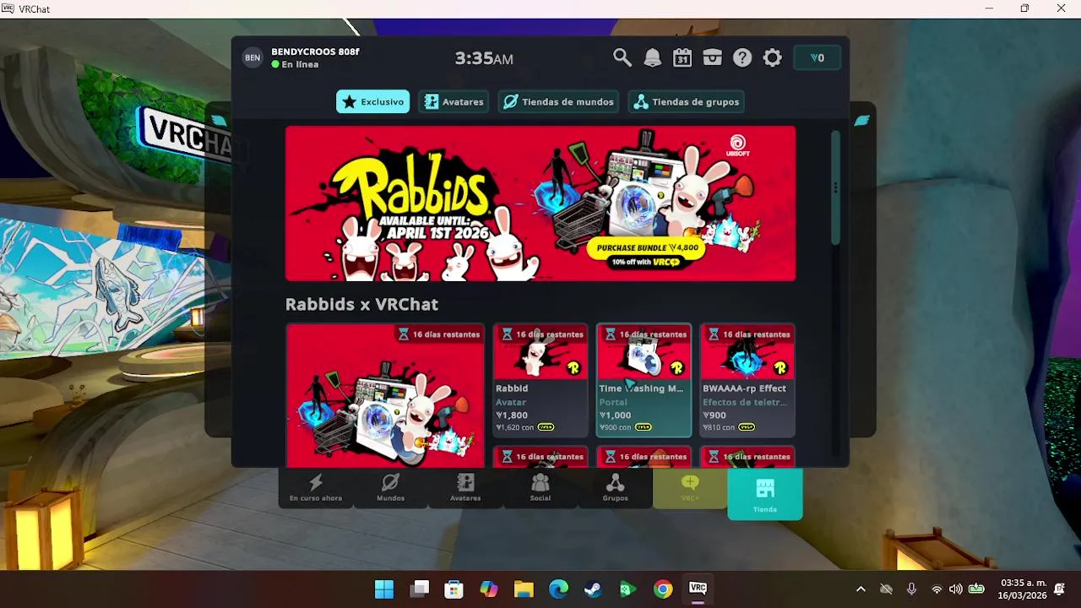Click VRChat taskbar icon

pyautogui.click(x=698, y=589)
